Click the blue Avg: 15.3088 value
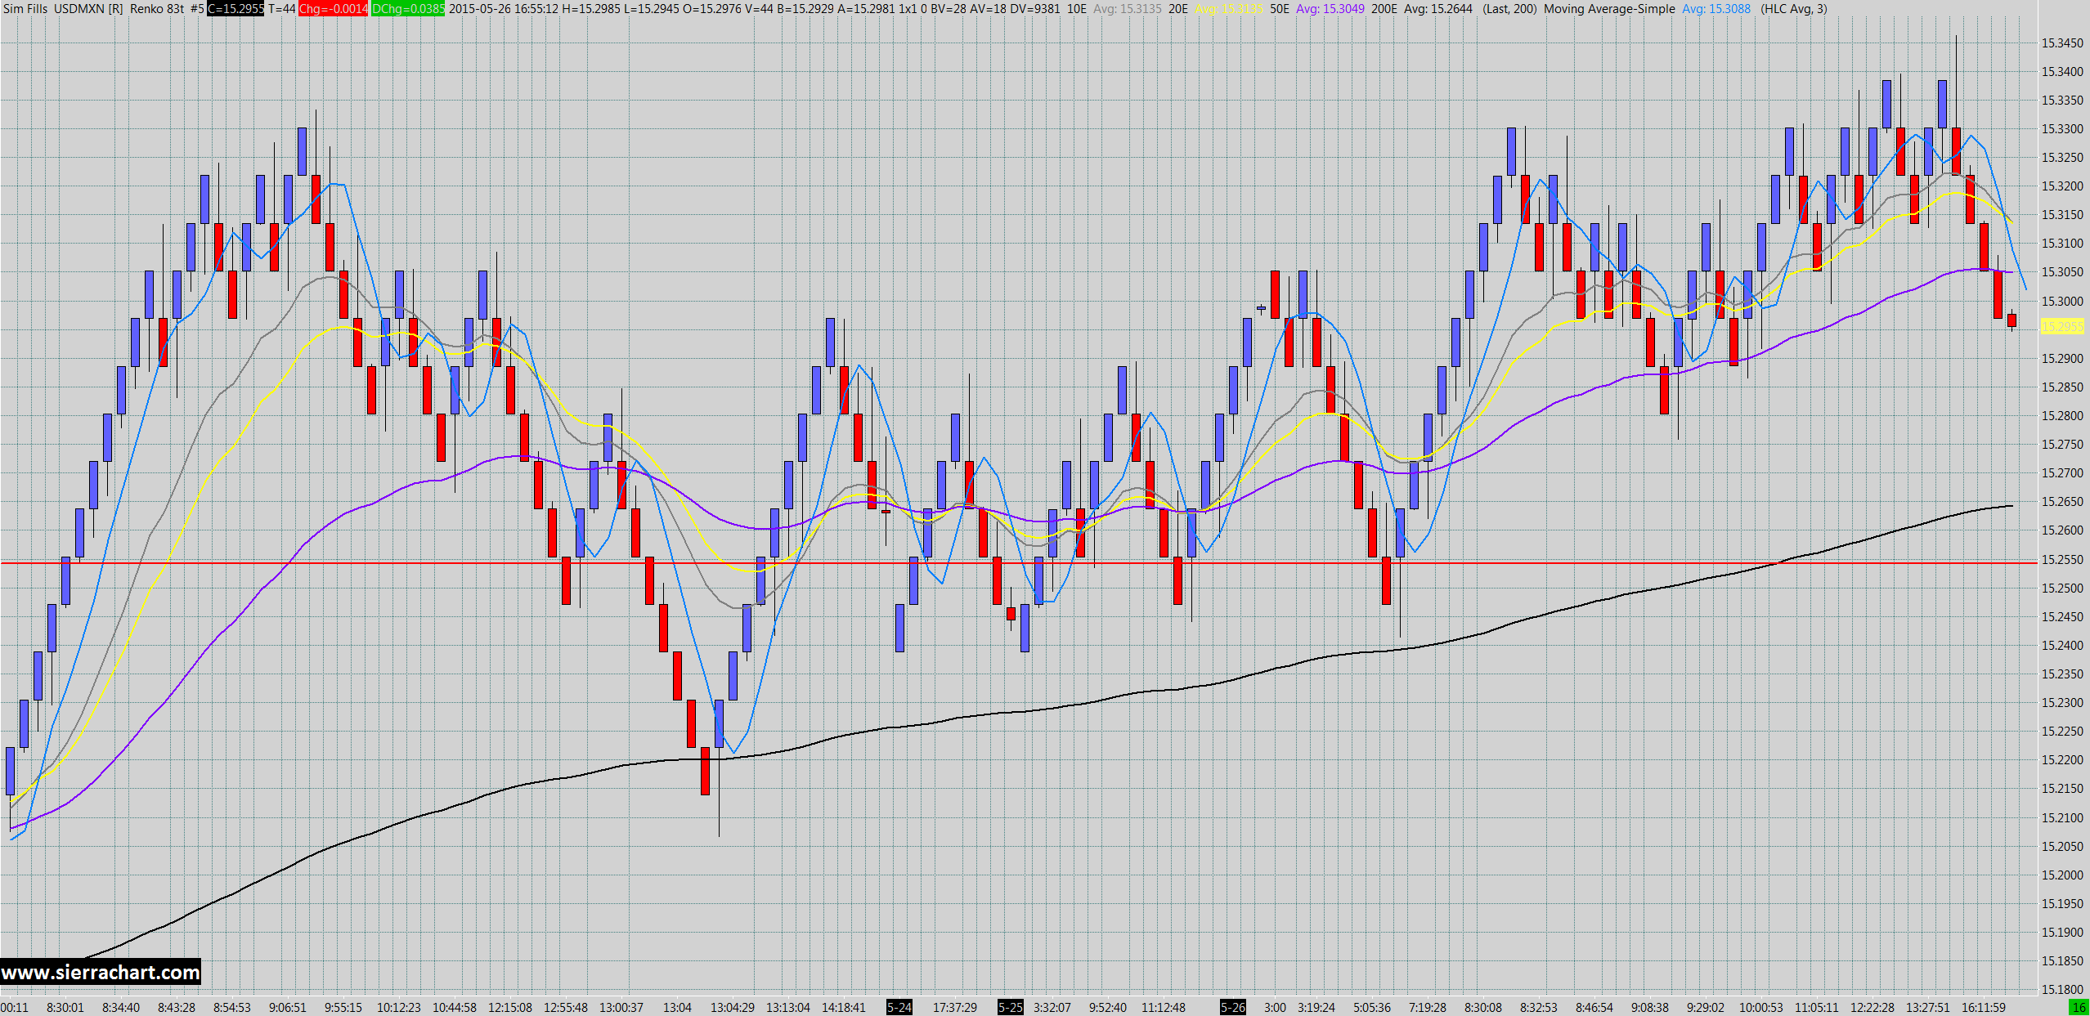Viewport: 2090px width, 1016px height. 1716,9
